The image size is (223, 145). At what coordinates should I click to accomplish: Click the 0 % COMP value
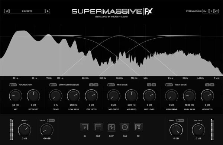click(56, 105)
